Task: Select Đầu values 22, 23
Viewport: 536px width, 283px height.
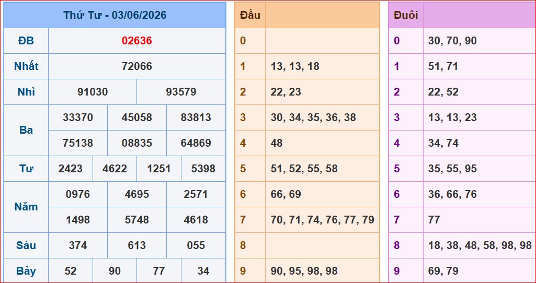Action: click(x=286, y=92)
